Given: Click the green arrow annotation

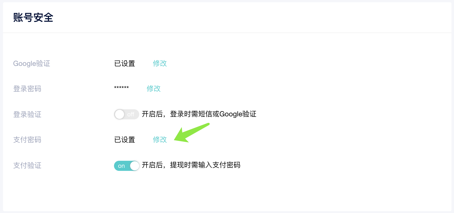Looking at the screenshot, I should 192,133.
